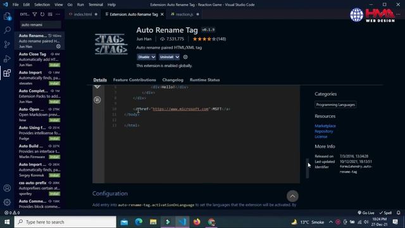
Task: Filter extensions with the funnel icon
Action: (35, 14)
